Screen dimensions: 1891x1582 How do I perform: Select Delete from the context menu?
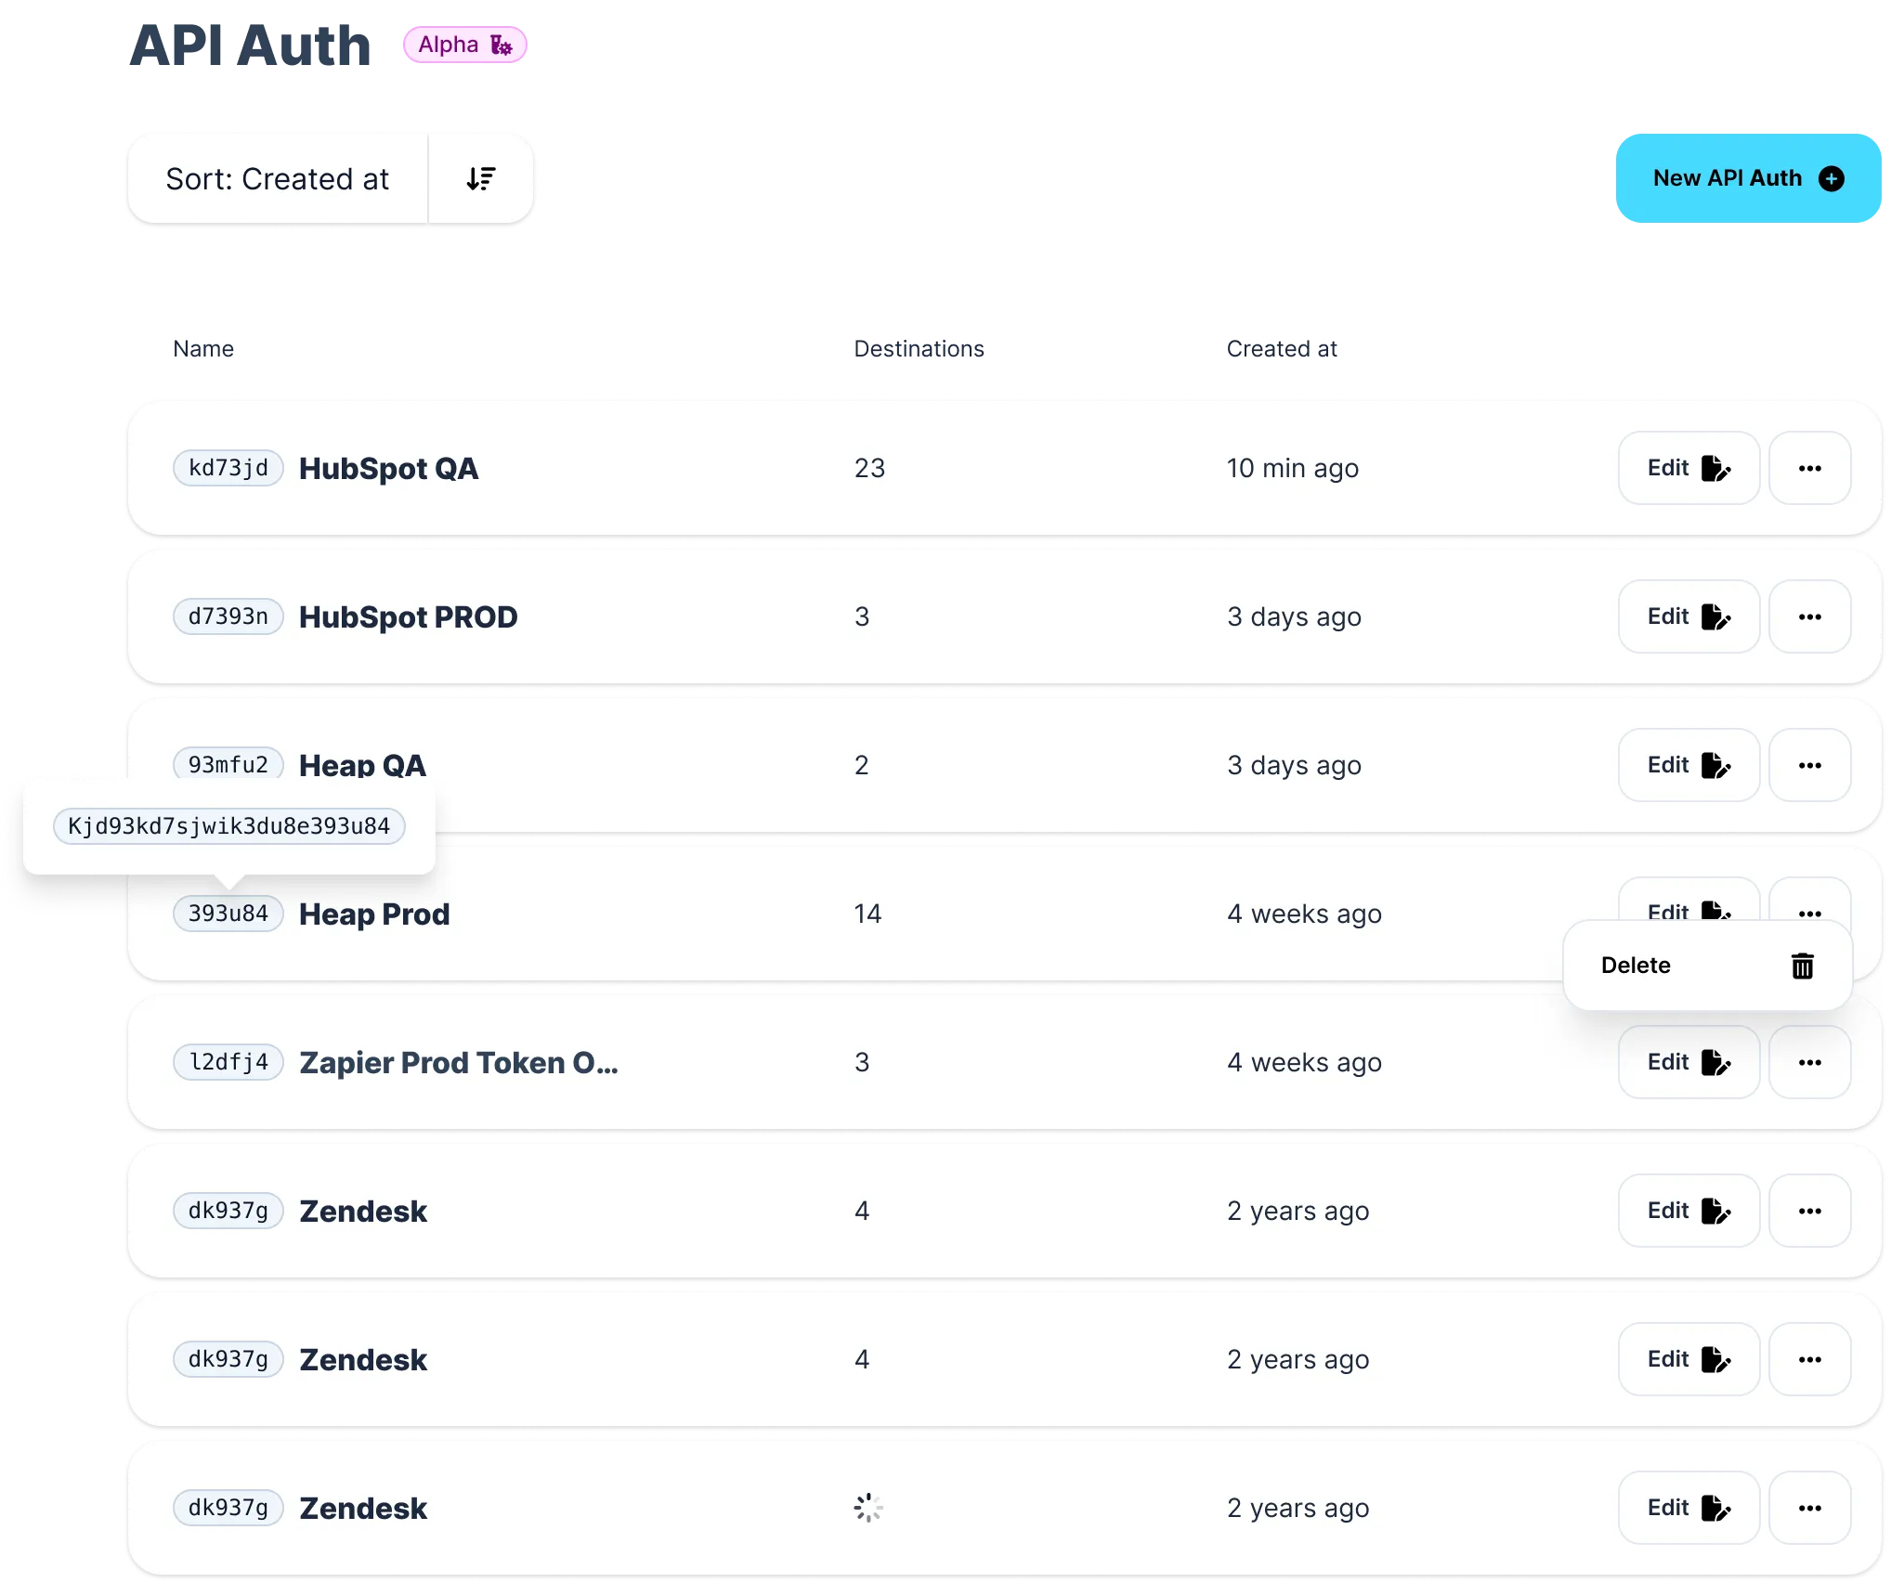[1637, 966]
